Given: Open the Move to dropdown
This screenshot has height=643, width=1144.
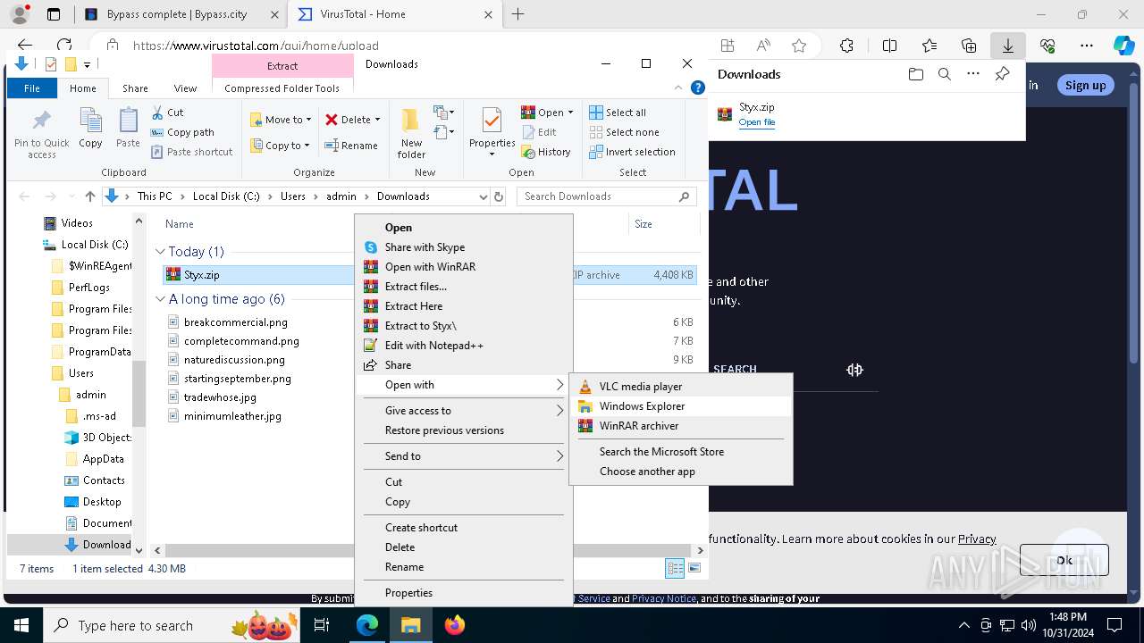Looking at the screenshot, I should point(281,120).
